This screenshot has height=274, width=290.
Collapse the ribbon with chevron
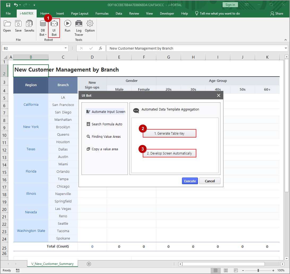coord(286,40)
